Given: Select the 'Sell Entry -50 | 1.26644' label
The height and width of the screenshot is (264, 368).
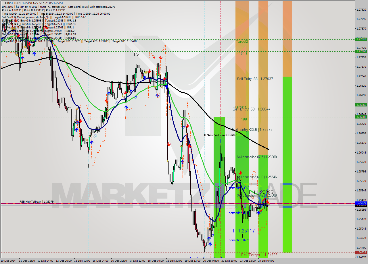Looking at the screenshot, I should coord(251,109).
